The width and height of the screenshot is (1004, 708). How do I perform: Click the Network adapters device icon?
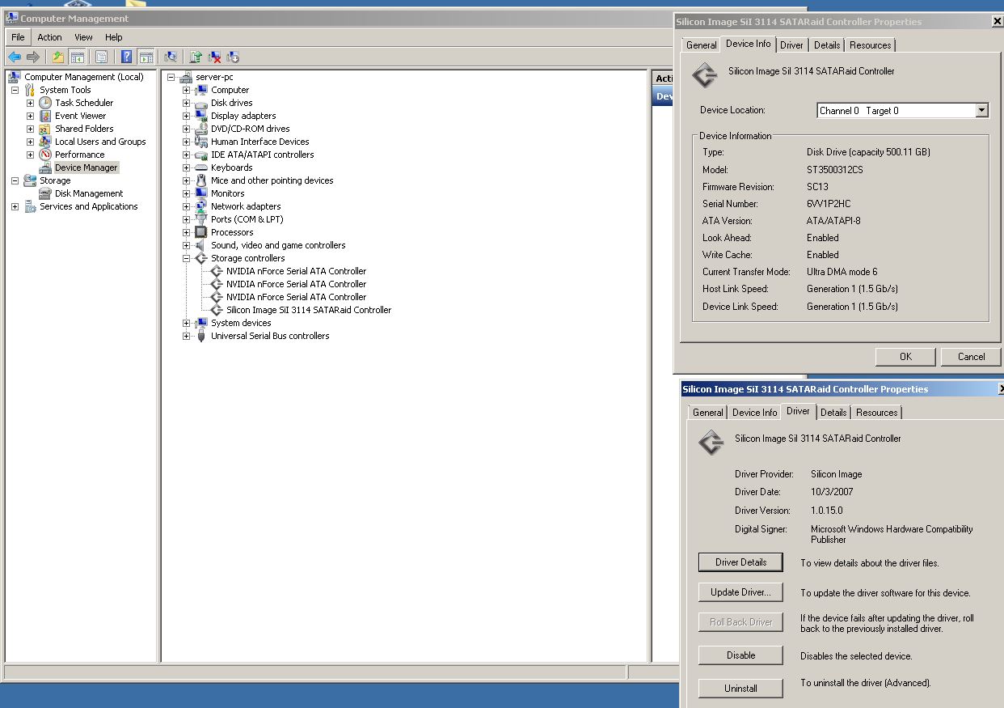click(x=201, y=206)
